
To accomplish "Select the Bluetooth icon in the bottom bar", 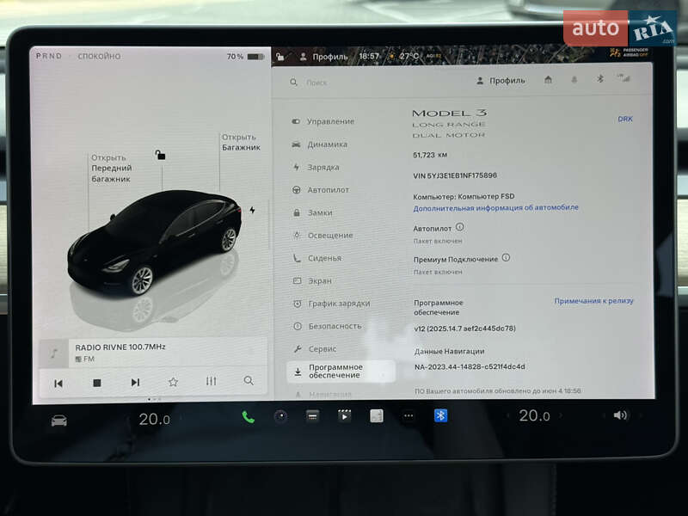I will coord(440,415).
